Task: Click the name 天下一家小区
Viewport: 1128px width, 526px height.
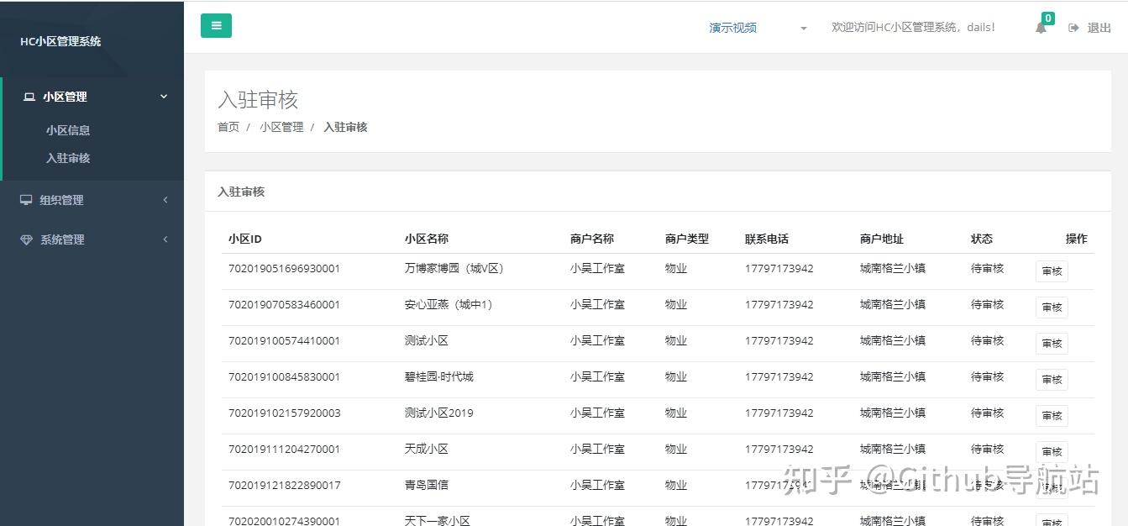Action: [438, 520]
